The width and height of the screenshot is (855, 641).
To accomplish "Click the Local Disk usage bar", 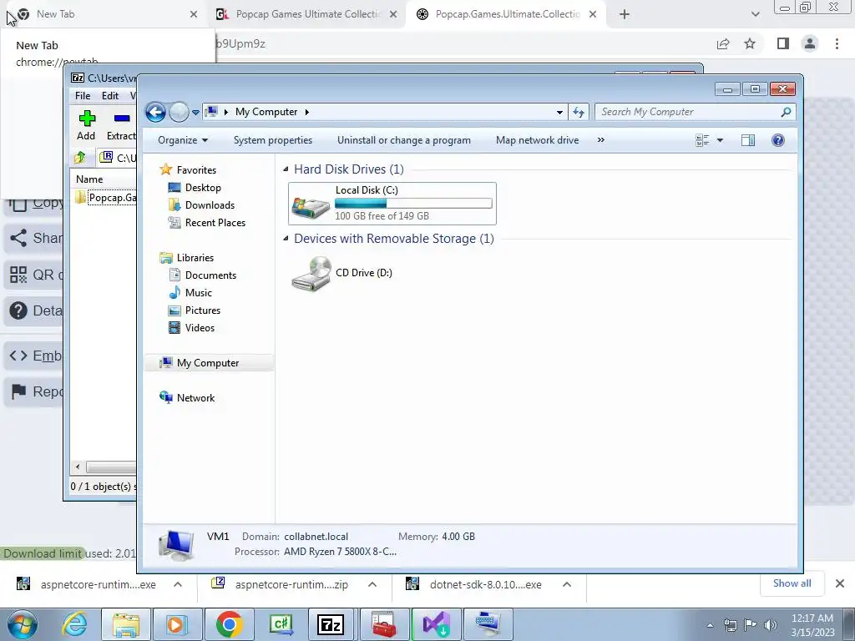I will (x=413, y=204).
